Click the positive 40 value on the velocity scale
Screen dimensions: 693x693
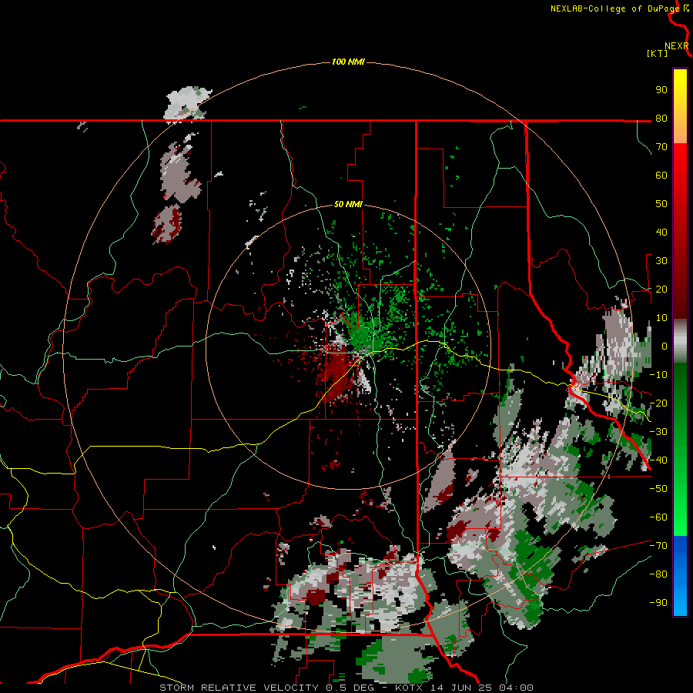click(x=661, y=232)
